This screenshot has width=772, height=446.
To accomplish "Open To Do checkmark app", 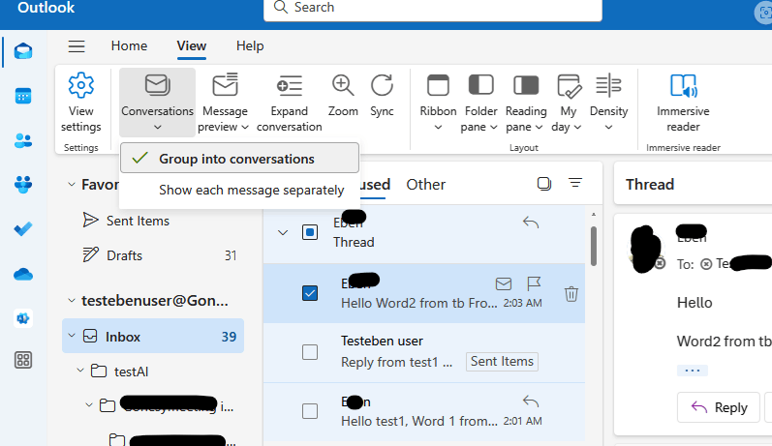I will coord(23,228).
